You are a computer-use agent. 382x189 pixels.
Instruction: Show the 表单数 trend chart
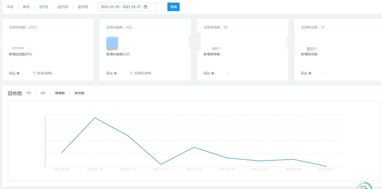pyautogui.click(x=60, y=93)
